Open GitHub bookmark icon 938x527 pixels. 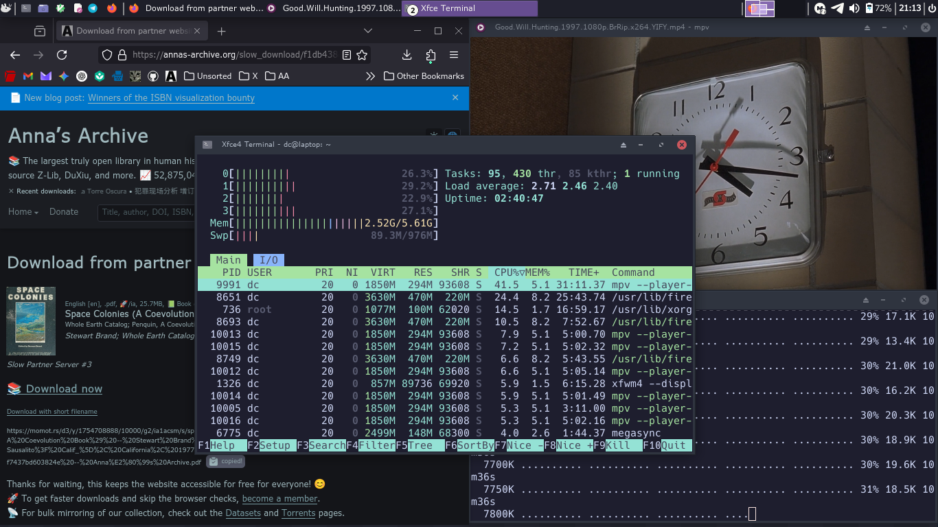153,76
